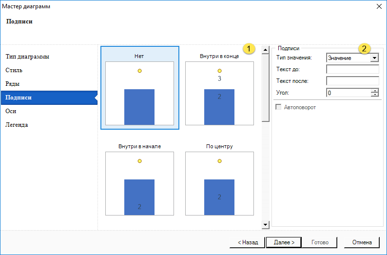The height and width of the screenshot is (255, 387).
Task: Click the "Готово" button
Action: pyautogui.click(x=320, y=242)
